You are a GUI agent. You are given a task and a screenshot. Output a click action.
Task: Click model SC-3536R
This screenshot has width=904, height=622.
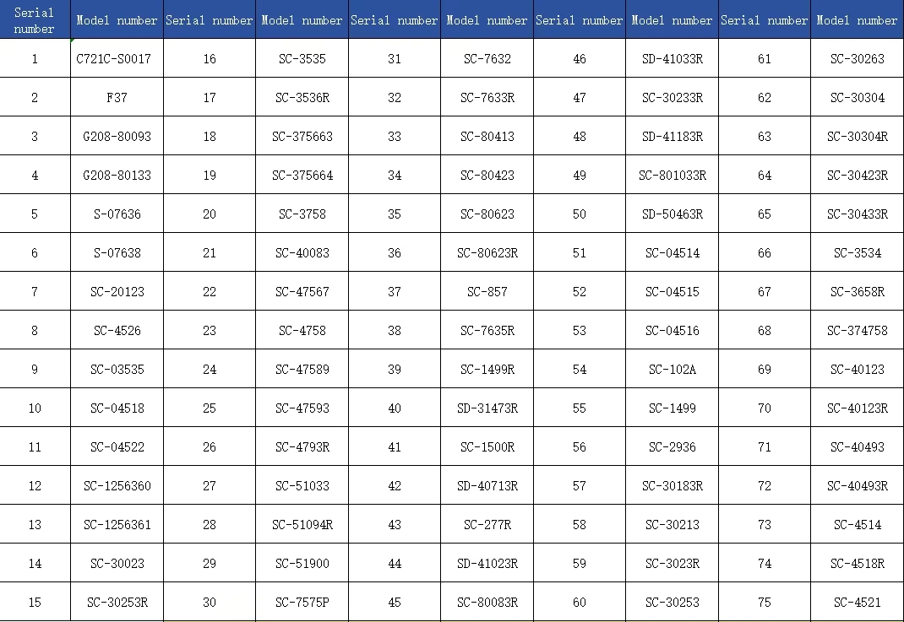[302, 97]
